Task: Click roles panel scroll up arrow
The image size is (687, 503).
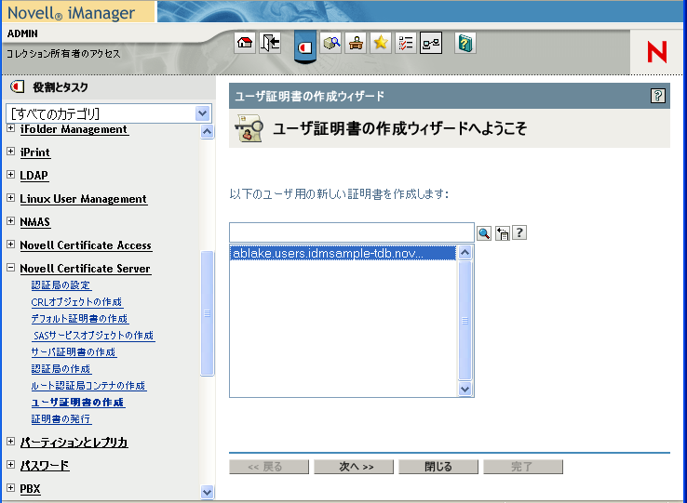Action: point(208,131)
